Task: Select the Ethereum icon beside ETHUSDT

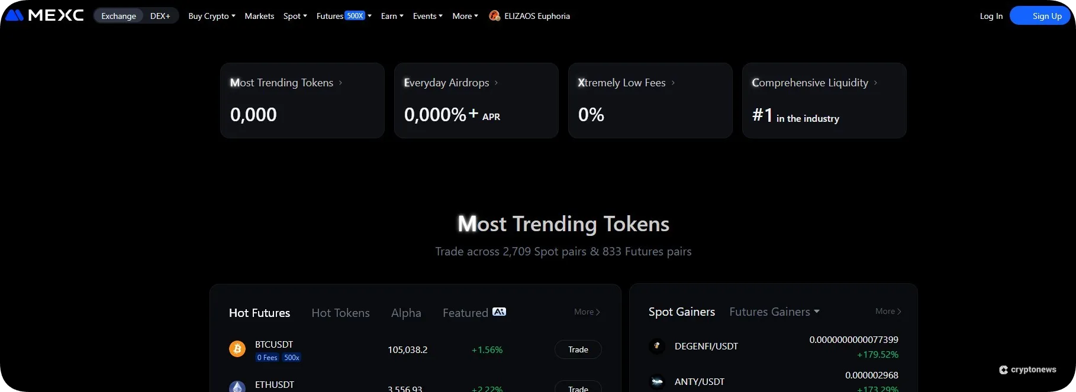Action: pyautogui.click(x=237, y=386)
